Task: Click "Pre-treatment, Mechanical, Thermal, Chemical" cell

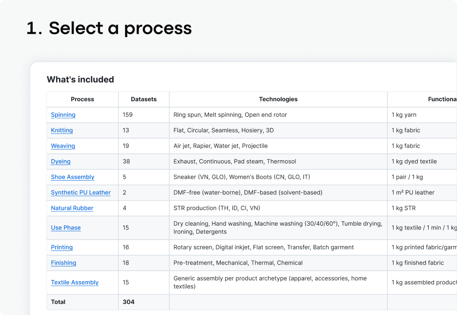Action: [x=278, y=263]
